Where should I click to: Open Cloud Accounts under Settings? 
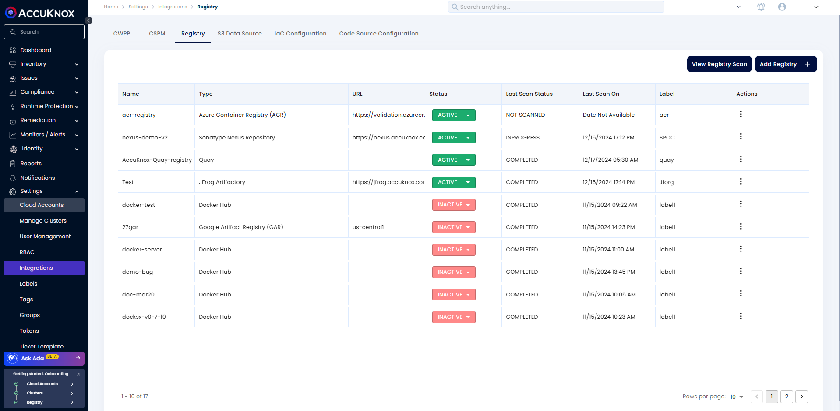click(44, 205)
